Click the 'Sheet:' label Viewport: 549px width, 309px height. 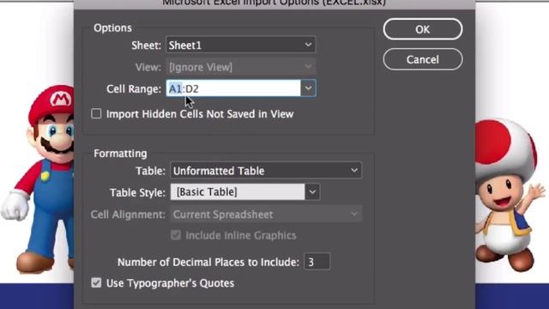147,45
